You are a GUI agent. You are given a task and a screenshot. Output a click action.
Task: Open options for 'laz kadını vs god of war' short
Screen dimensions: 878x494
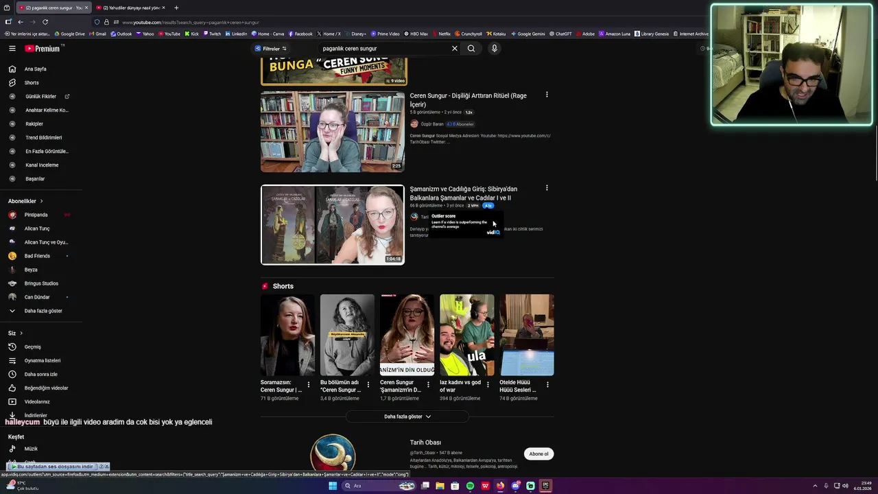pos(488,385)
